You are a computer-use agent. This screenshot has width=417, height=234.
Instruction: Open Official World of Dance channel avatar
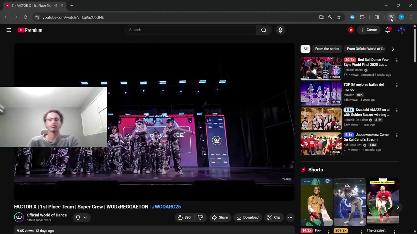coord(19,217)
